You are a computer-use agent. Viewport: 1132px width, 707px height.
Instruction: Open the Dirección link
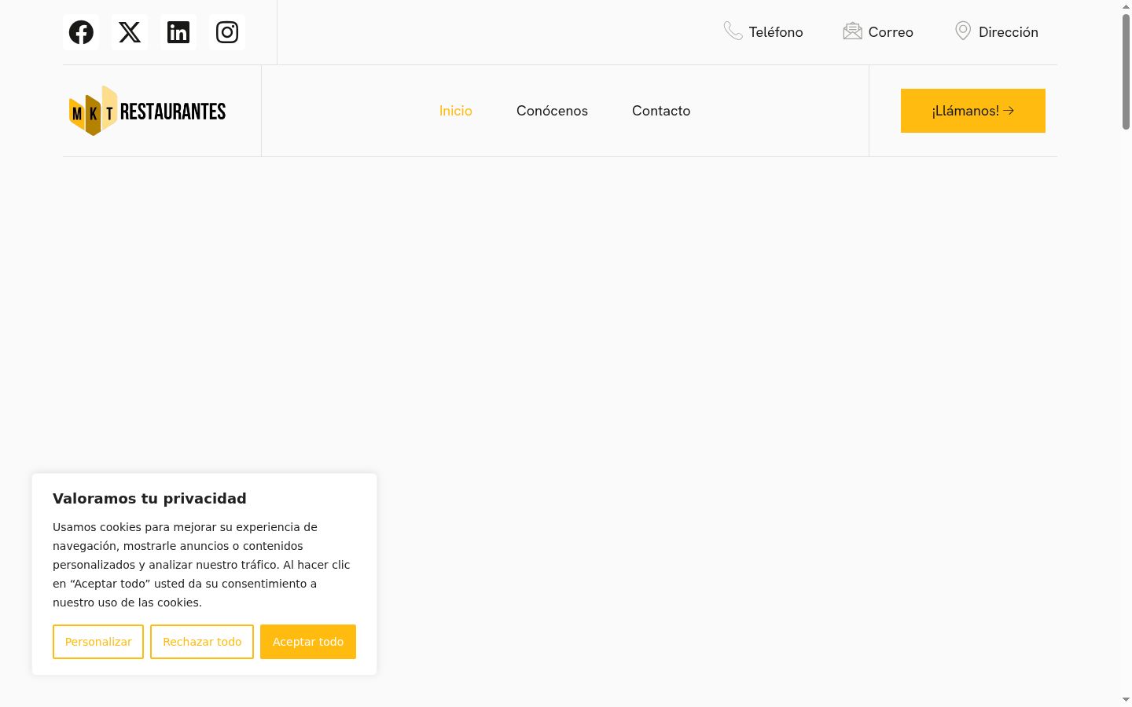(1009, 32)
